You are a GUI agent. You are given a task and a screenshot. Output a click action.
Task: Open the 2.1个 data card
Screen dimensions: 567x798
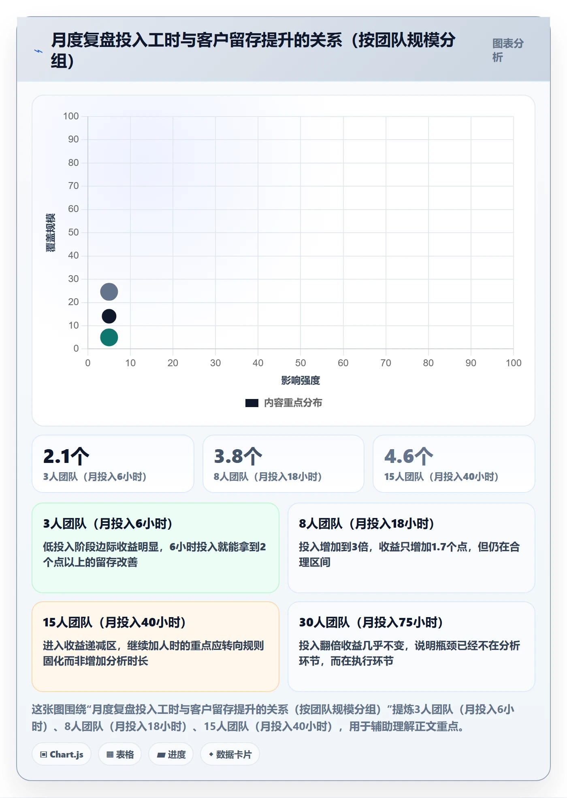point(113,464)
